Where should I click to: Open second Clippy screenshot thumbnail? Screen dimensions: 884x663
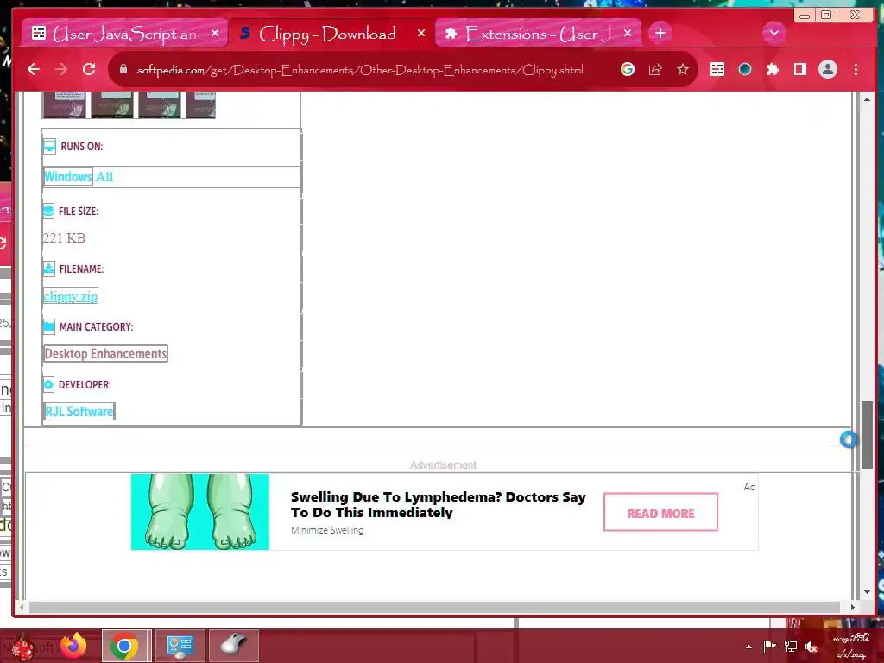[x=111, y=104]
